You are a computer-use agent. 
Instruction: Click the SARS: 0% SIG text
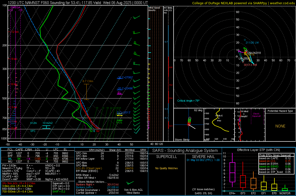[203, 193]
